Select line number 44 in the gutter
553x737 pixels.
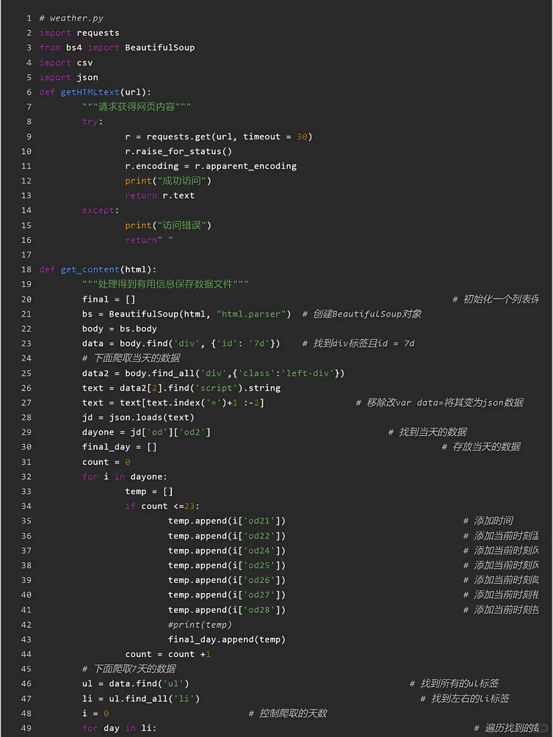point(26,654)
